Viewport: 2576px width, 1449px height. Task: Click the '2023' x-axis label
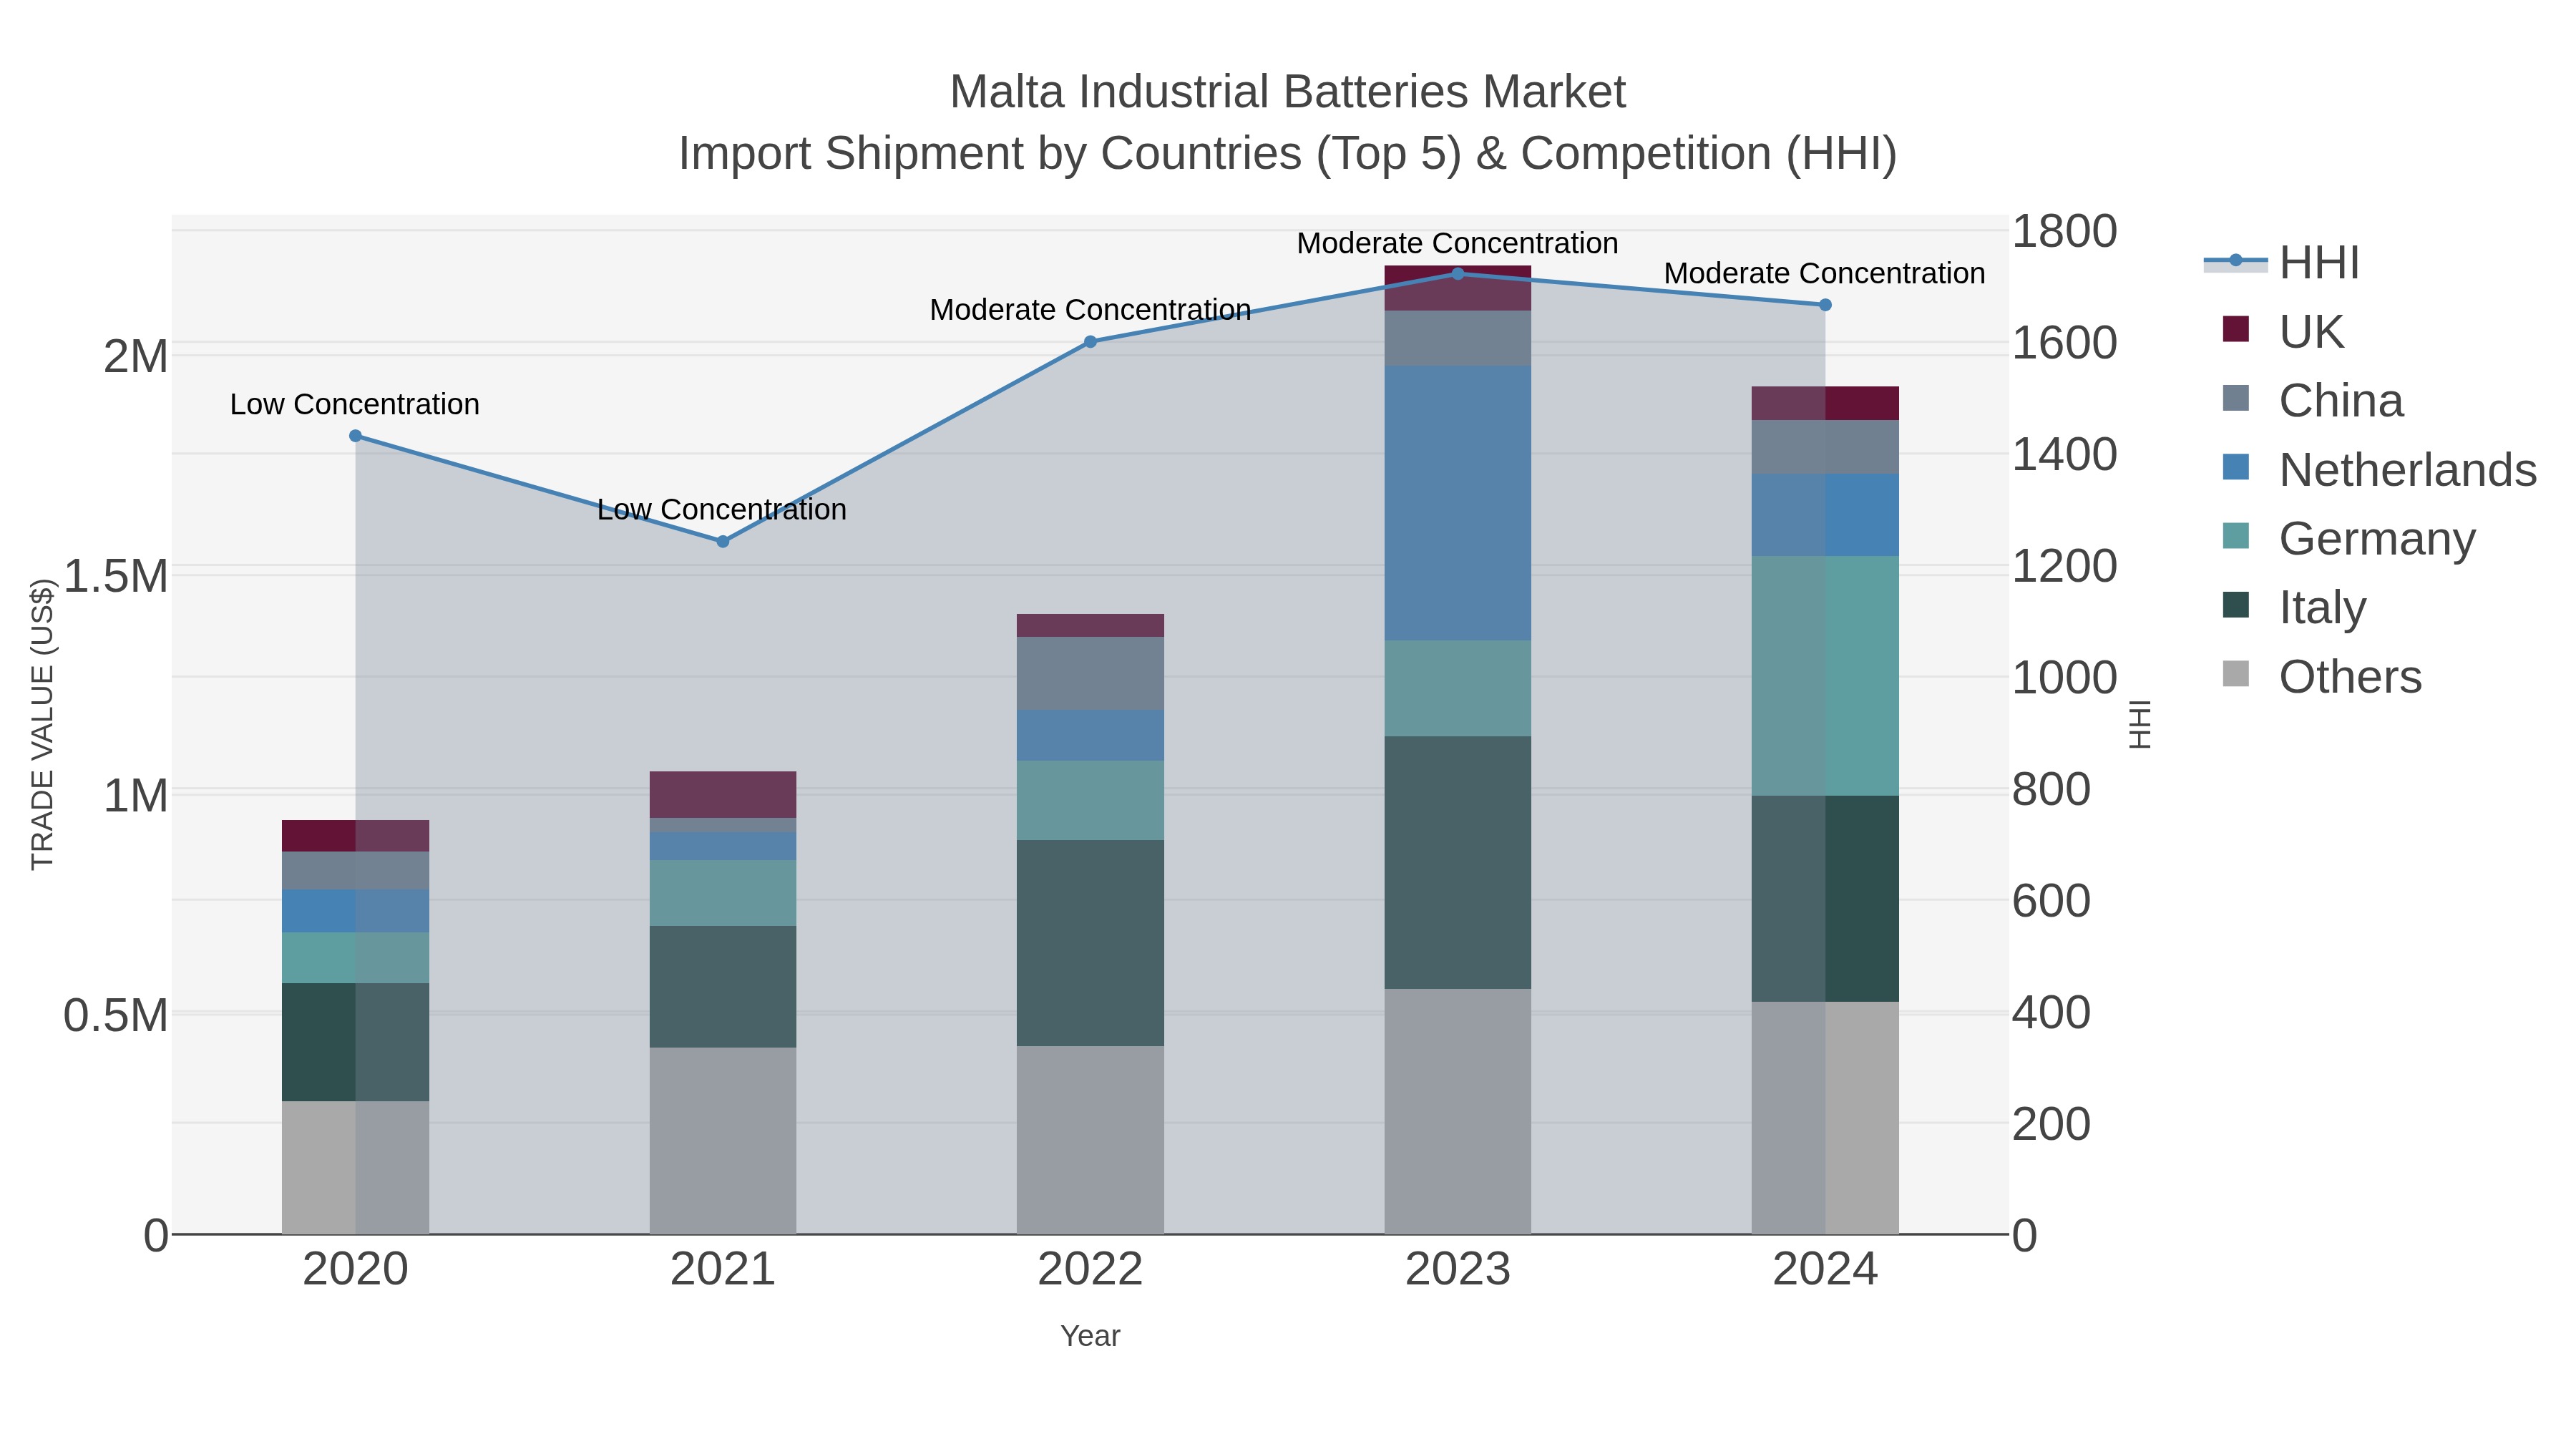click(1458, 1269)
